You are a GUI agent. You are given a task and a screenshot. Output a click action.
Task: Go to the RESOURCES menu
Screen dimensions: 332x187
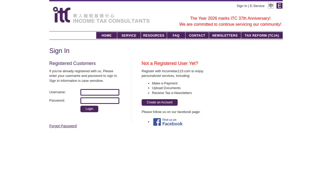154,36
